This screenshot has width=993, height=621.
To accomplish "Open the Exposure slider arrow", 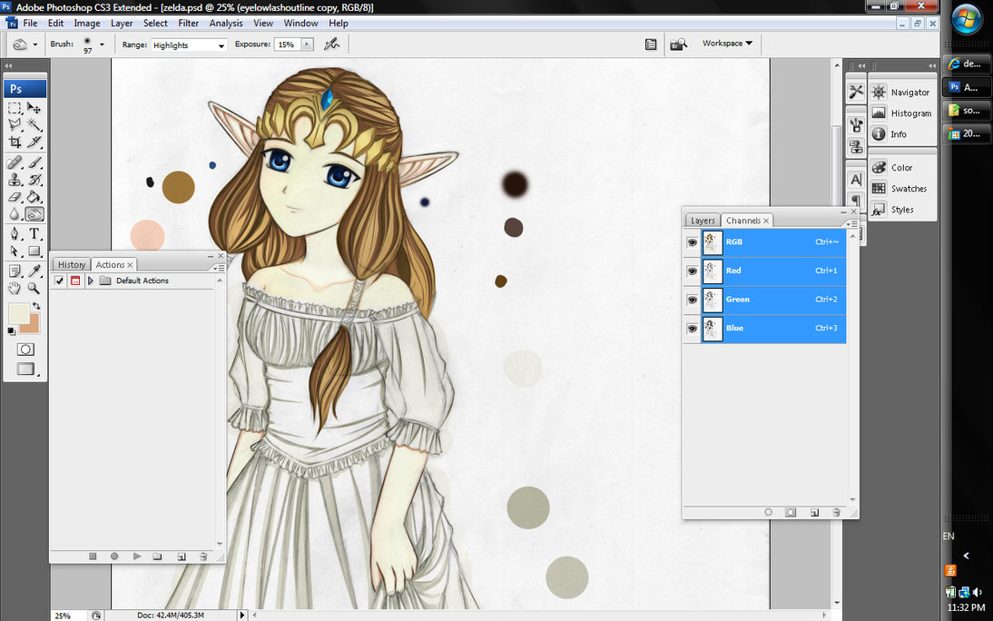I will click(307, 44).
